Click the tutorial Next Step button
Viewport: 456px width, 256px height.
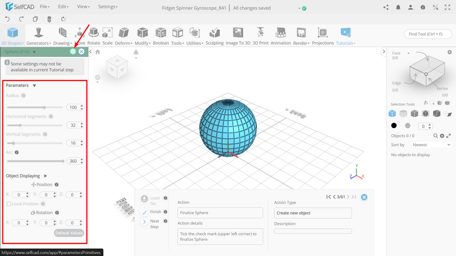coord(150,223)
